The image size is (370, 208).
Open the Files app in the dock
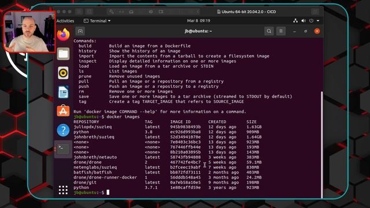point(63,54)
